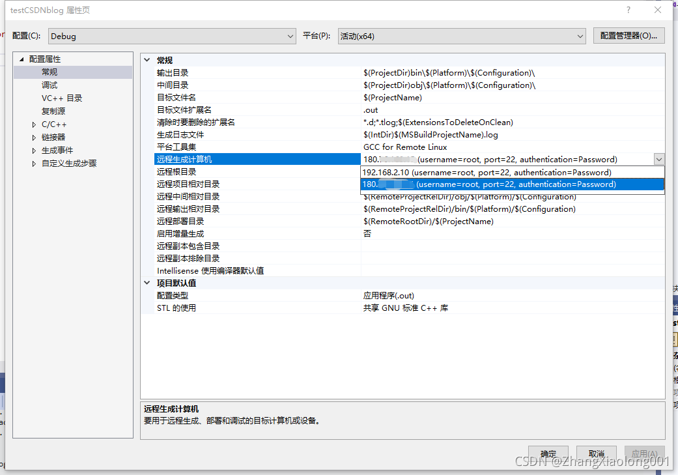The height and width of the screenshot is (475, 678).
Task: Click the 取消 button
Action: 597,453
